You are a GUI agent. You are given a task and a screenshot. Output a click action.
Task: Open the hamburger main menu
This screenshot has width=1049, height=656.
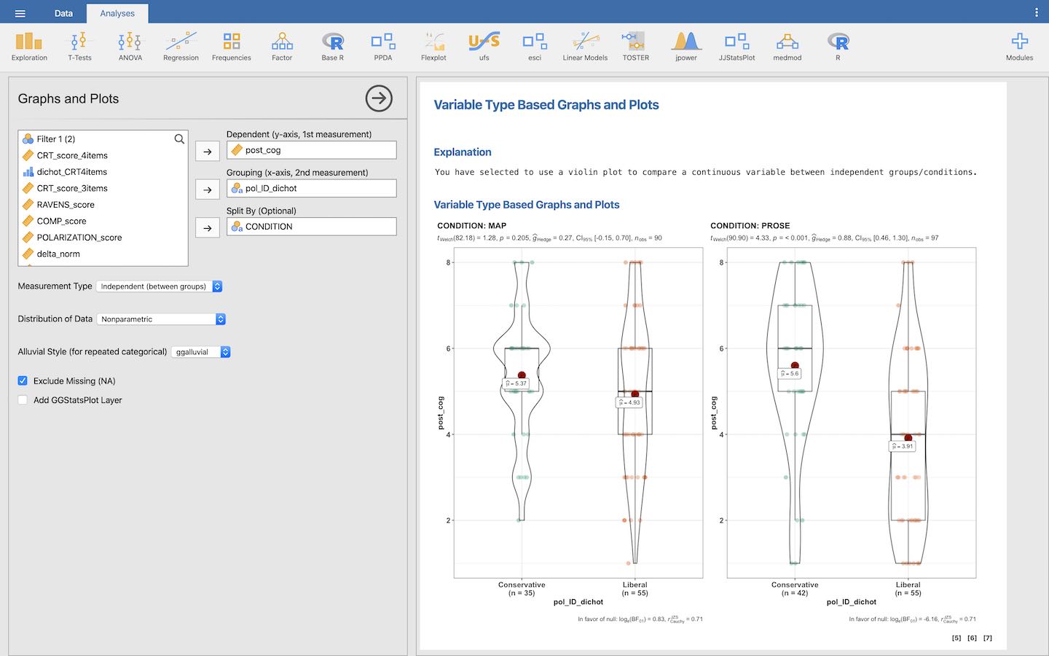(20, 13)
